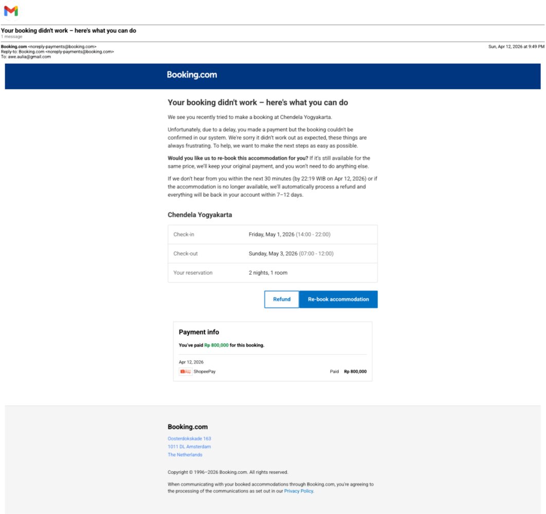This screenshot has height=514, width=546.
Task: Click the '(14:00 - 22:00)' check-in time
Action: click(x=313, y=234)
